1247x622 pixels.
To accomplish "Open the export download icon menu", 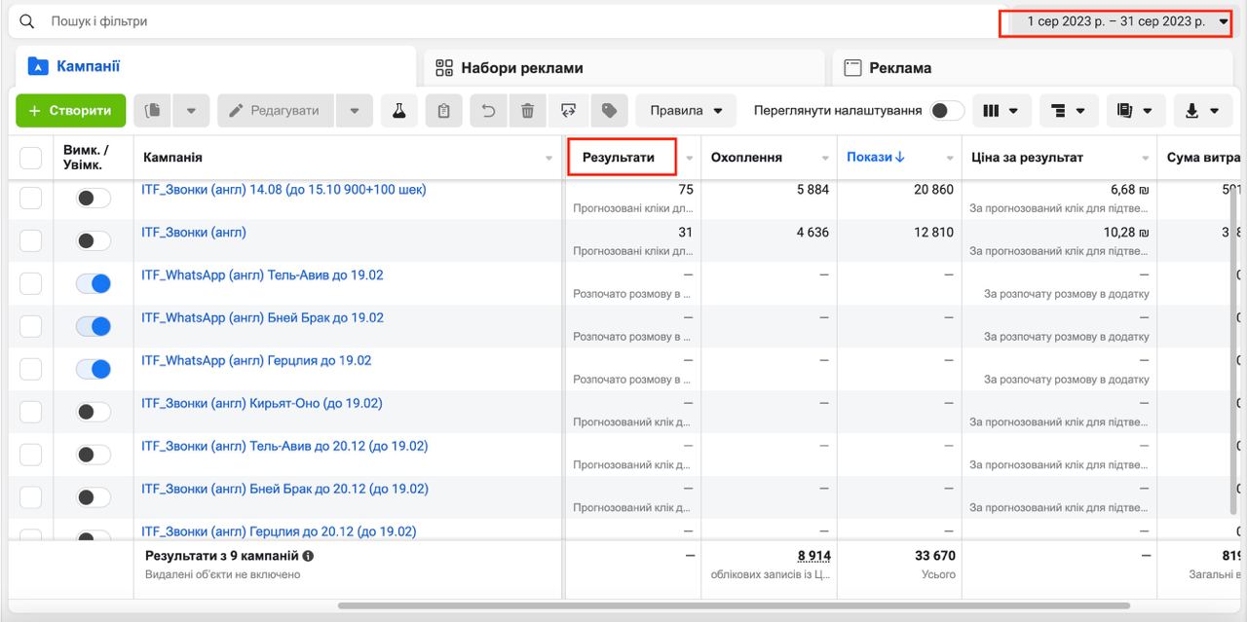I will click(x=1199, y=111).
